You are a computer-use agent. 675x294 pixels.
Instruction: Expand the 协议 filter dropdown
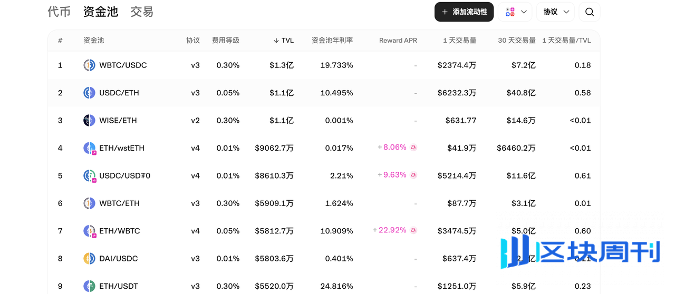tap(556, 12)
